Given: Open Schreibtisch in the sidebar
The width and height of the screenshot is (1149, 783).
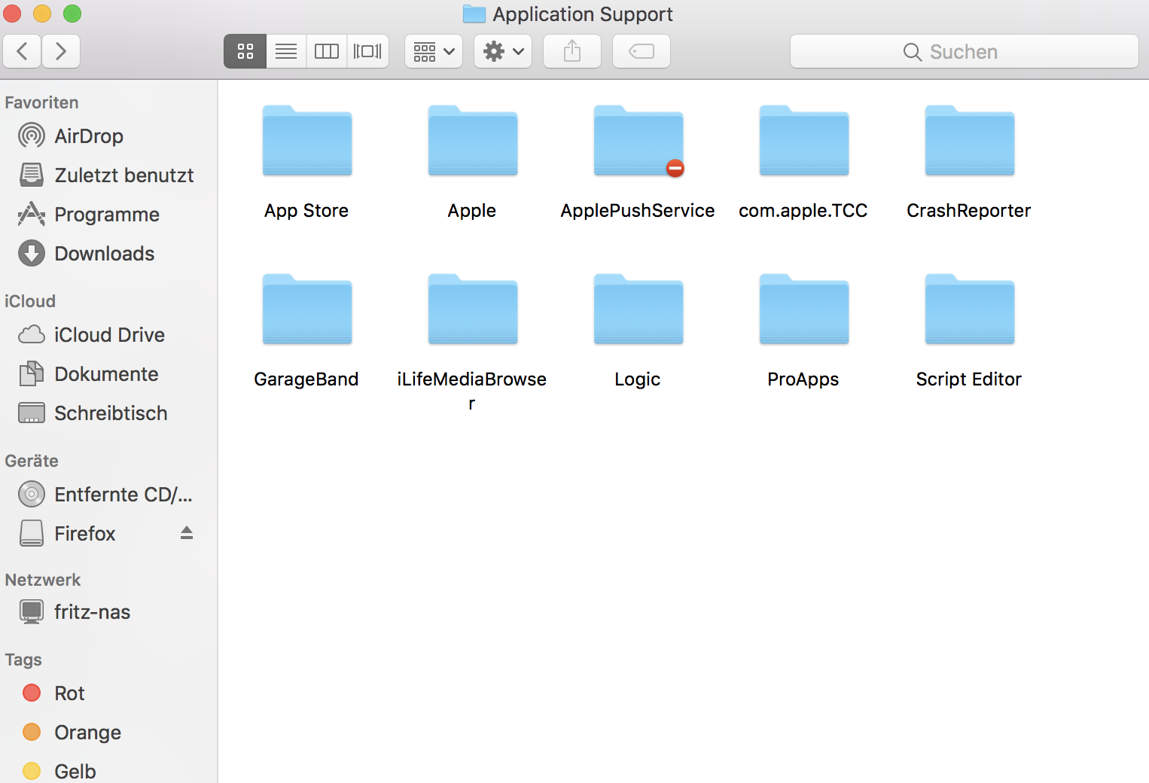Looking at the screenshot, I should (x=109, y=413).
